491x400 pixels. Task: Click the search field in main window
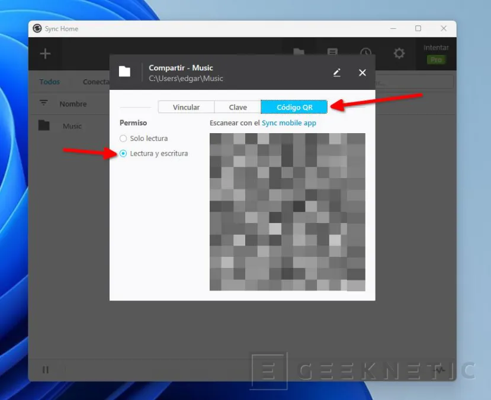coord(414,82)
